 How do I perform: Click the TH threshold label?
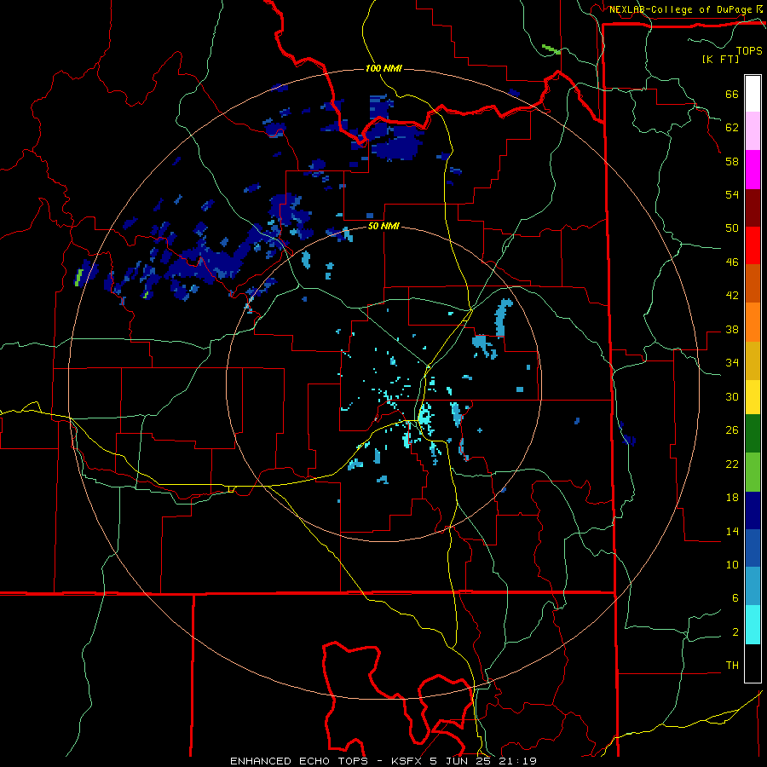(732, 665)
